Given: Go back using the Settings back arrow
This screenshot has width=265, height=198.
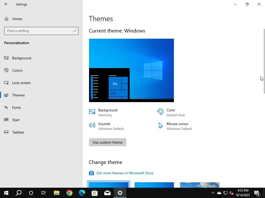Looking at the screenshot, I should 6,4.
